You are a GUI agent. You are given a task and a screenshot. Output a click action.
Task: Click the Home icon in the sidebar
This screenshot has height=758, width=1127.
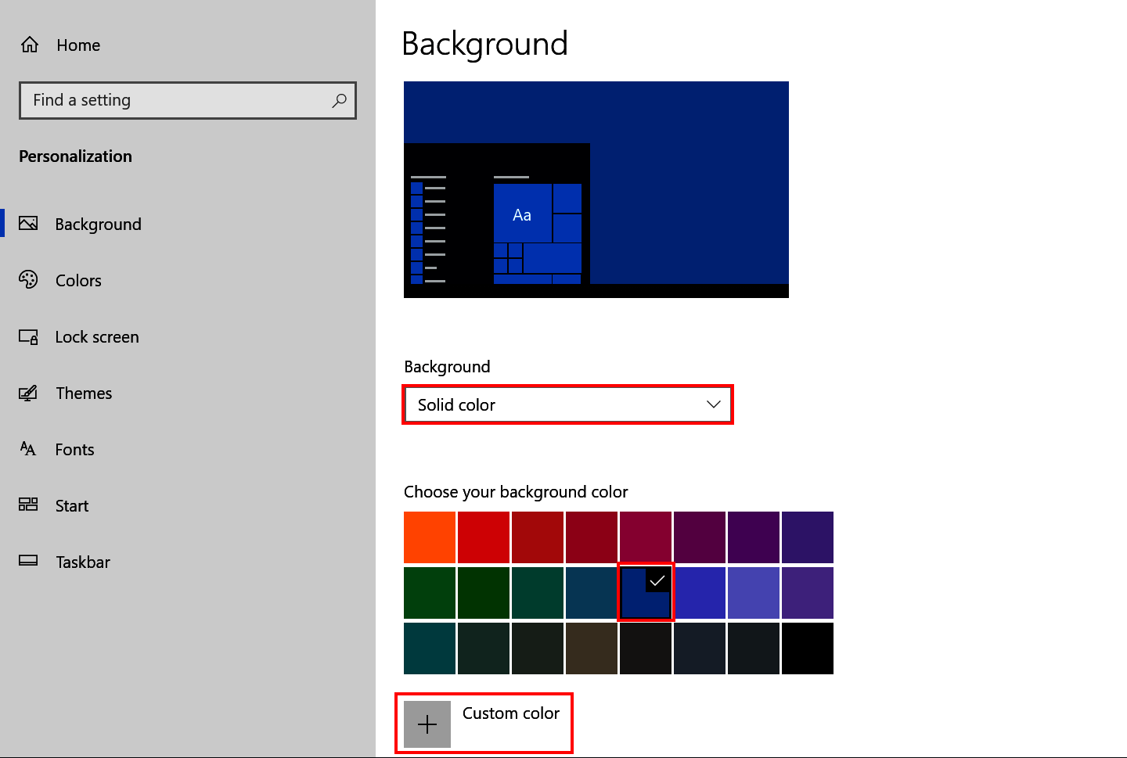(29, 45)
